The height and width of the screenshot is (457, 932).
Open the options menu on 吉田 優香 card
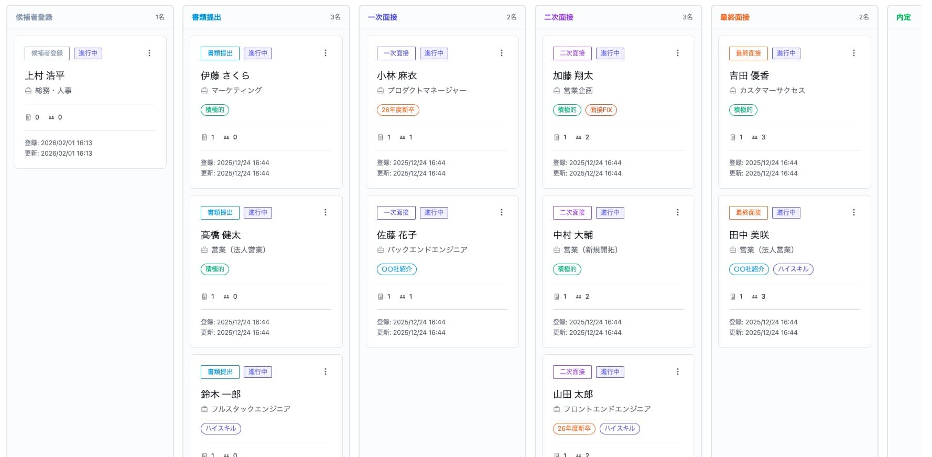[x=854, y=53]
